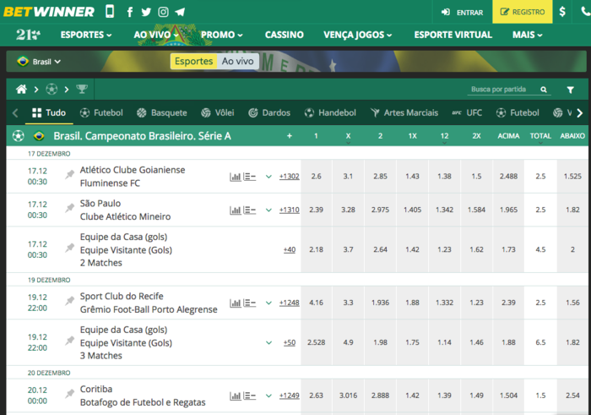Click the home breadcrumb icon
The width and height of the screenshot is (591, 415).
click(x=21, y=90)
